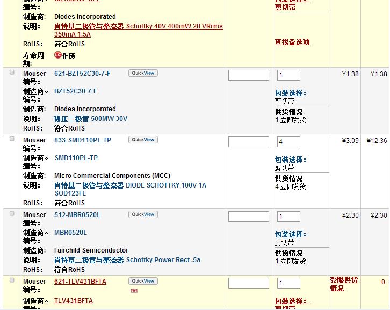
Task: Open manufacturer part link TLV431BFTA
Action: coord(74,301)
